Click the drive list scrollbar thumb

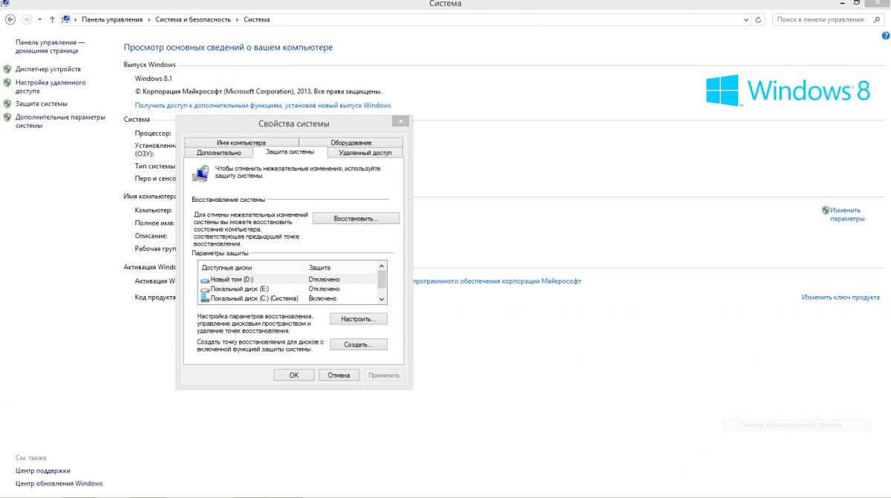pyautogui.click(x=382, y=278)
